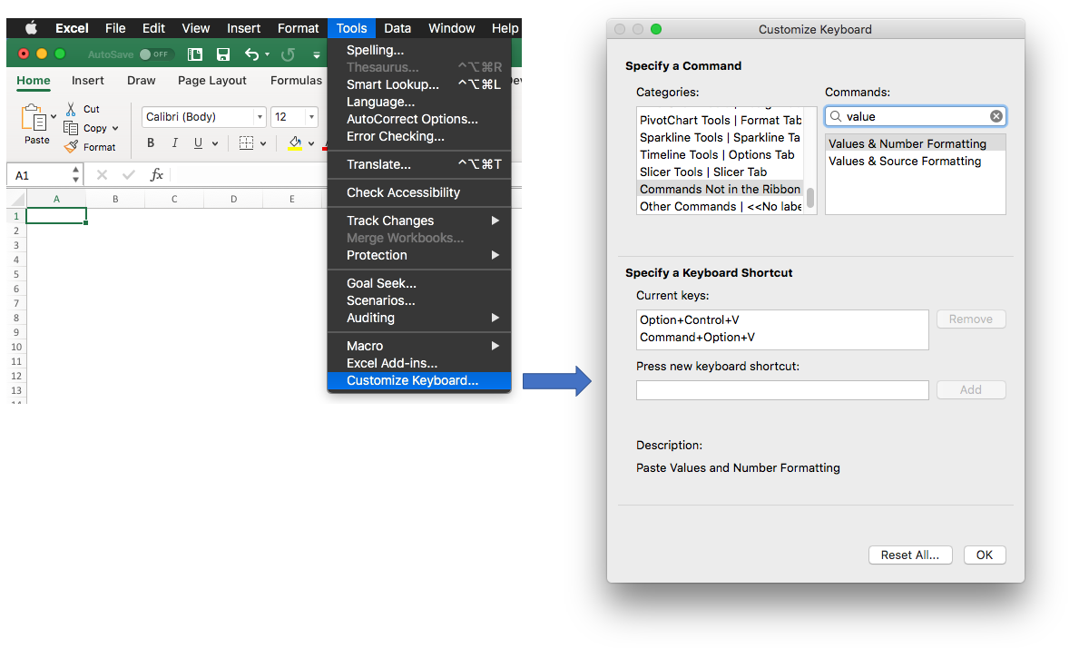Click the Cancel X icon in formula bar
Image resolution: width=1079 pixels, height=648 pixels.
click(x=102, y=175)
